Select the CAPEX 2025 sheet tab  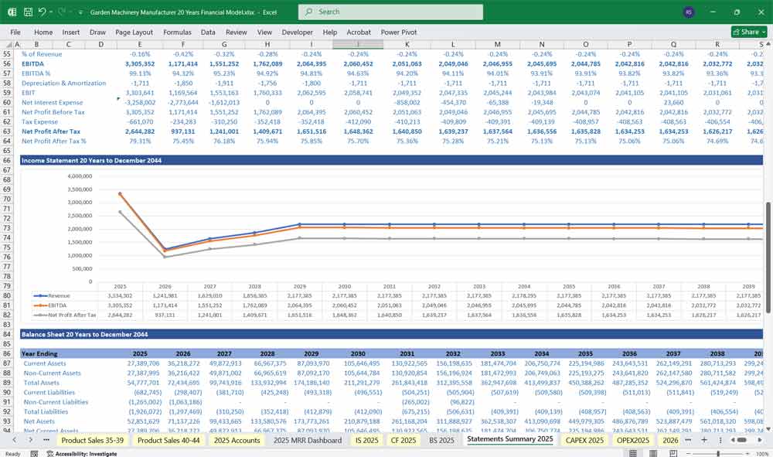[x=584, y=439]
